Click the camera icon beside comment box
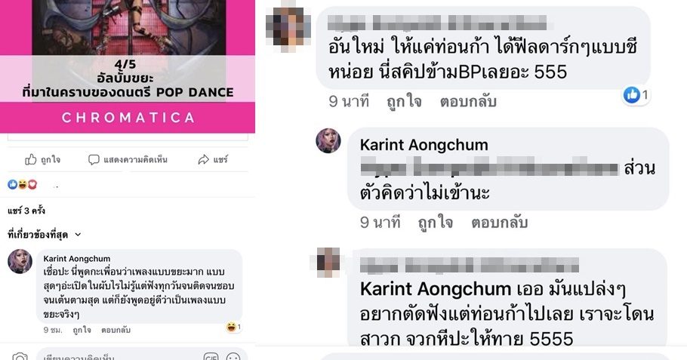Screen dimensions: 687x360 tap(20, 356)
